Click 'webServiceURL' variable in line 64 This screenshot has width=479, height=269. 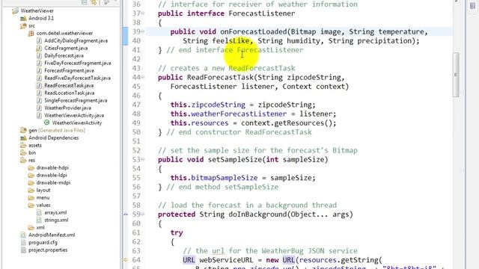click(226, 260)
